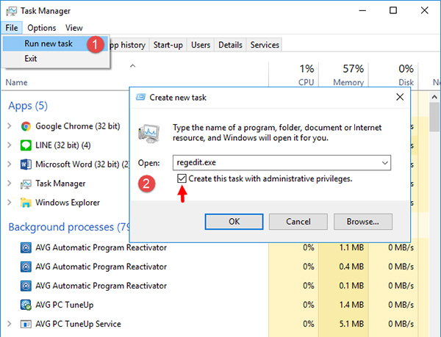Switch to the Start-up tab

point(168,45)
